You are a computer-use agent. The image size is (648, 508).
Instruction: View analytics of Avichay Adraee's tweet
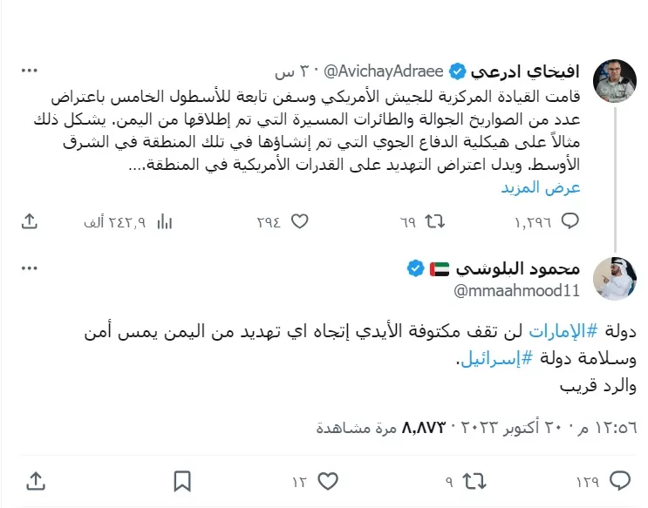164,222
